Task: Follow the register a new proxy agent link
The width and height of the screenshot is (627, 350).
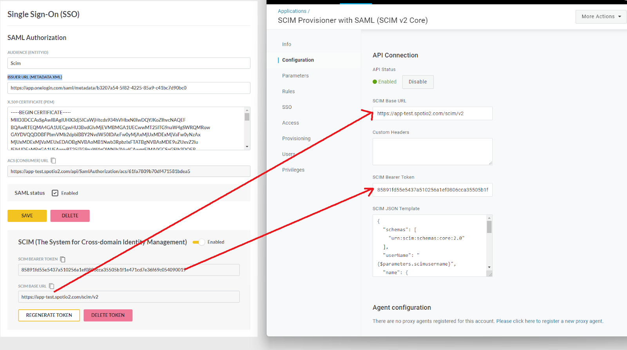Action: [x=549, y=321]
